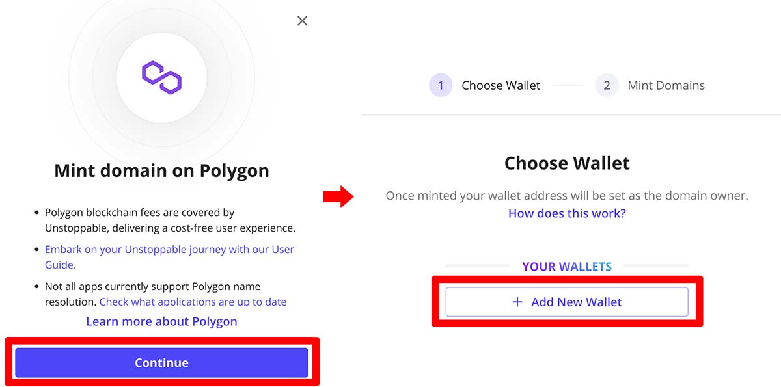Select the step 2 number circle
This screenshot has height=387, width=781.
click(607, 85)
